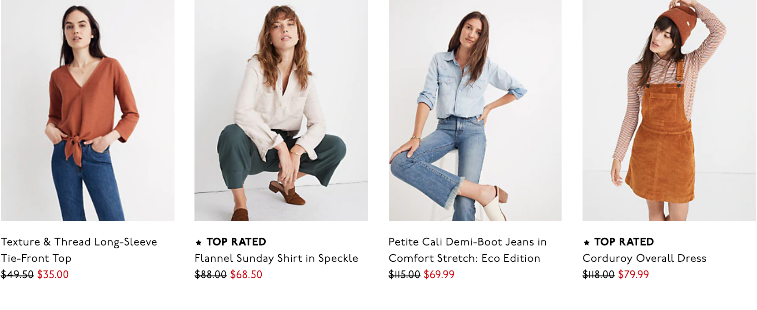
Task: Click the crossed-out $49.50 original price
Action: coord(17,275)
